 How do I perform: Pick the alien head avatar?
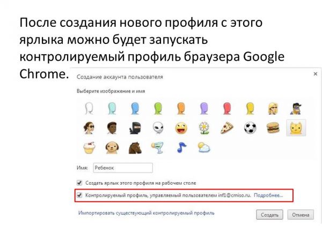click(x=158, y=128)
